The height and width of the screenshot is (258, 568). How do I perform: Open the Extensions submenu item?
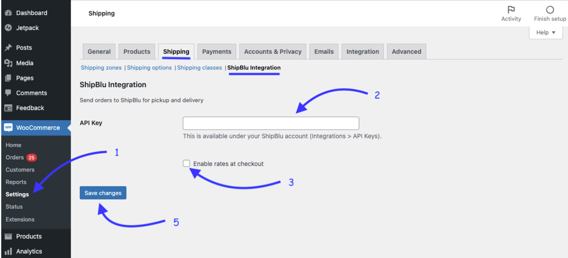click(x=20, y=219)
